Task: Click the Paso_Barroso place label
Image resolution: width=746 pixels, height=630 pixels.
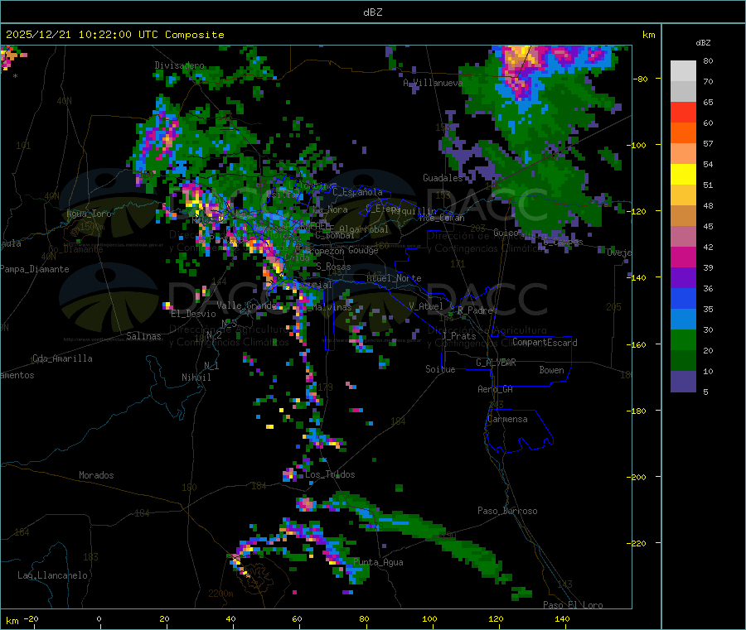Action: click(507, 511)
